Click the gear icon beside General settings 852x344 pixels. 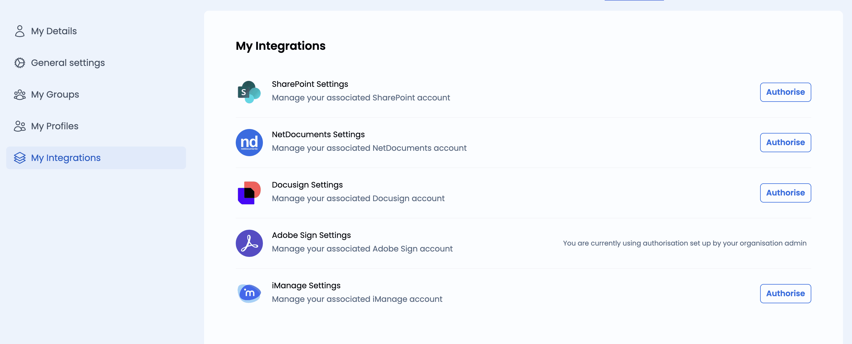20,63
